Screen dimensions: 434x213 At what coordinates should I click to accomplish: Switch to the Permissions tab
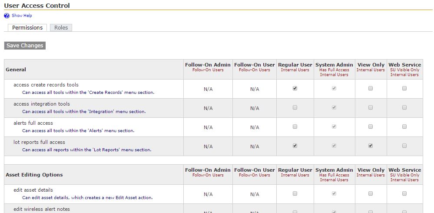(27, 28)
